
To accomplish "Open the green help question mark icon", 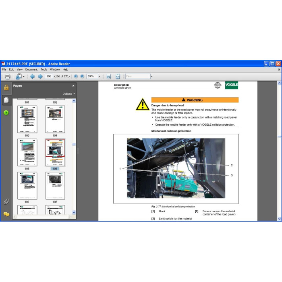I will coord(6,113).
